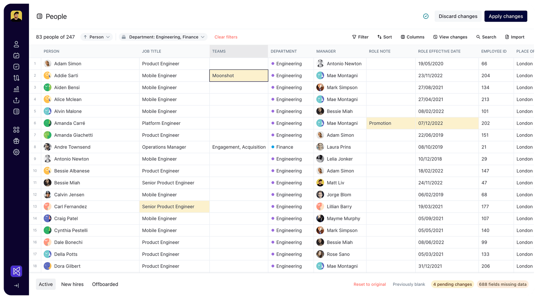
Task: Open Settings using the gear icon
Action: pyautogui.click(x=16, y=152)
